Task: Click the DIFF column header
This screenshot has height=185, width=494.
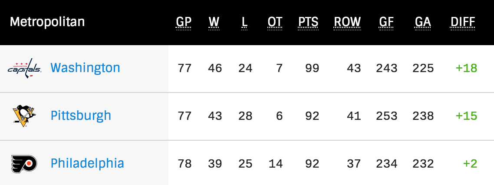Action: pyautogui.click(x=463, y=22)
